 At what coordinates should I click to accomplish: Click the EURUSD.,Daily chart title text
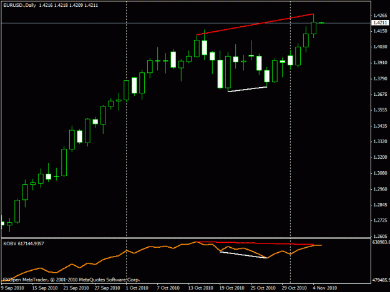pyautogui.click(x=19, y=5)
